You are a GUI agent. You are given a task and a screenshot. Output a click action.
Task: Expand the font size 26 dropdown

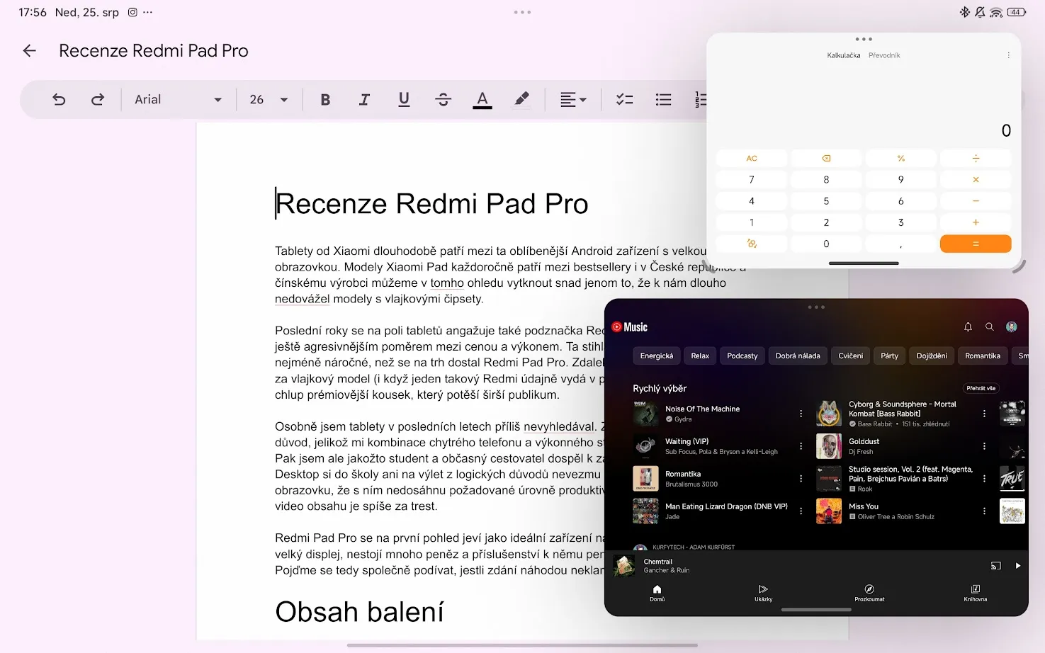pyautogui.click(x=269, y=100)
